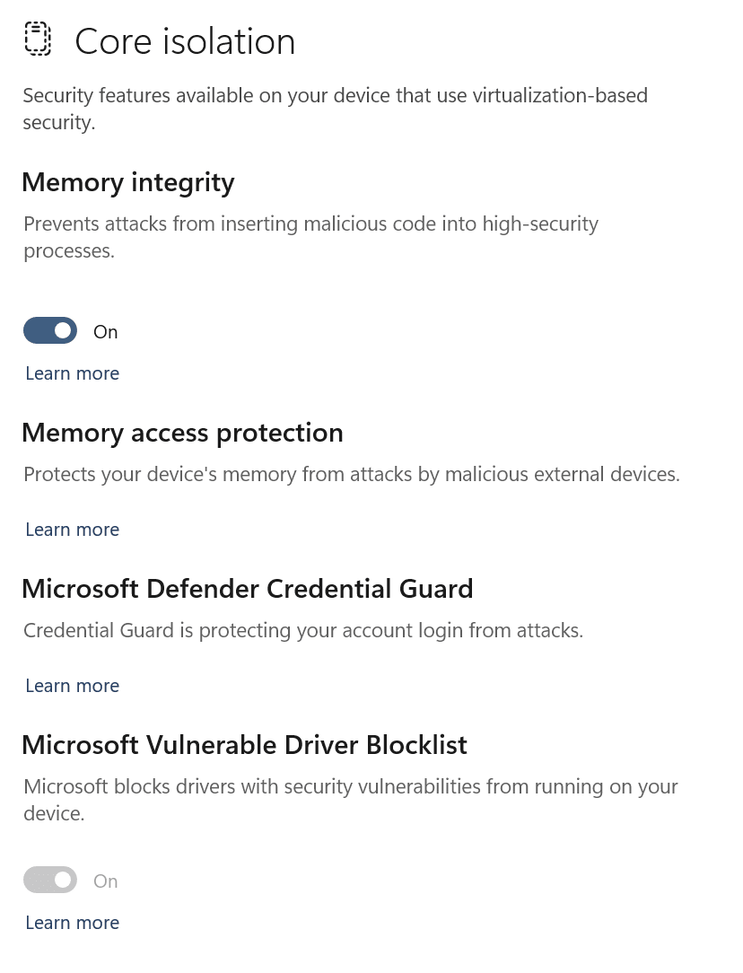Click the Memory access protection heading
Screen dimensions: 743x973
click(182, 434)
